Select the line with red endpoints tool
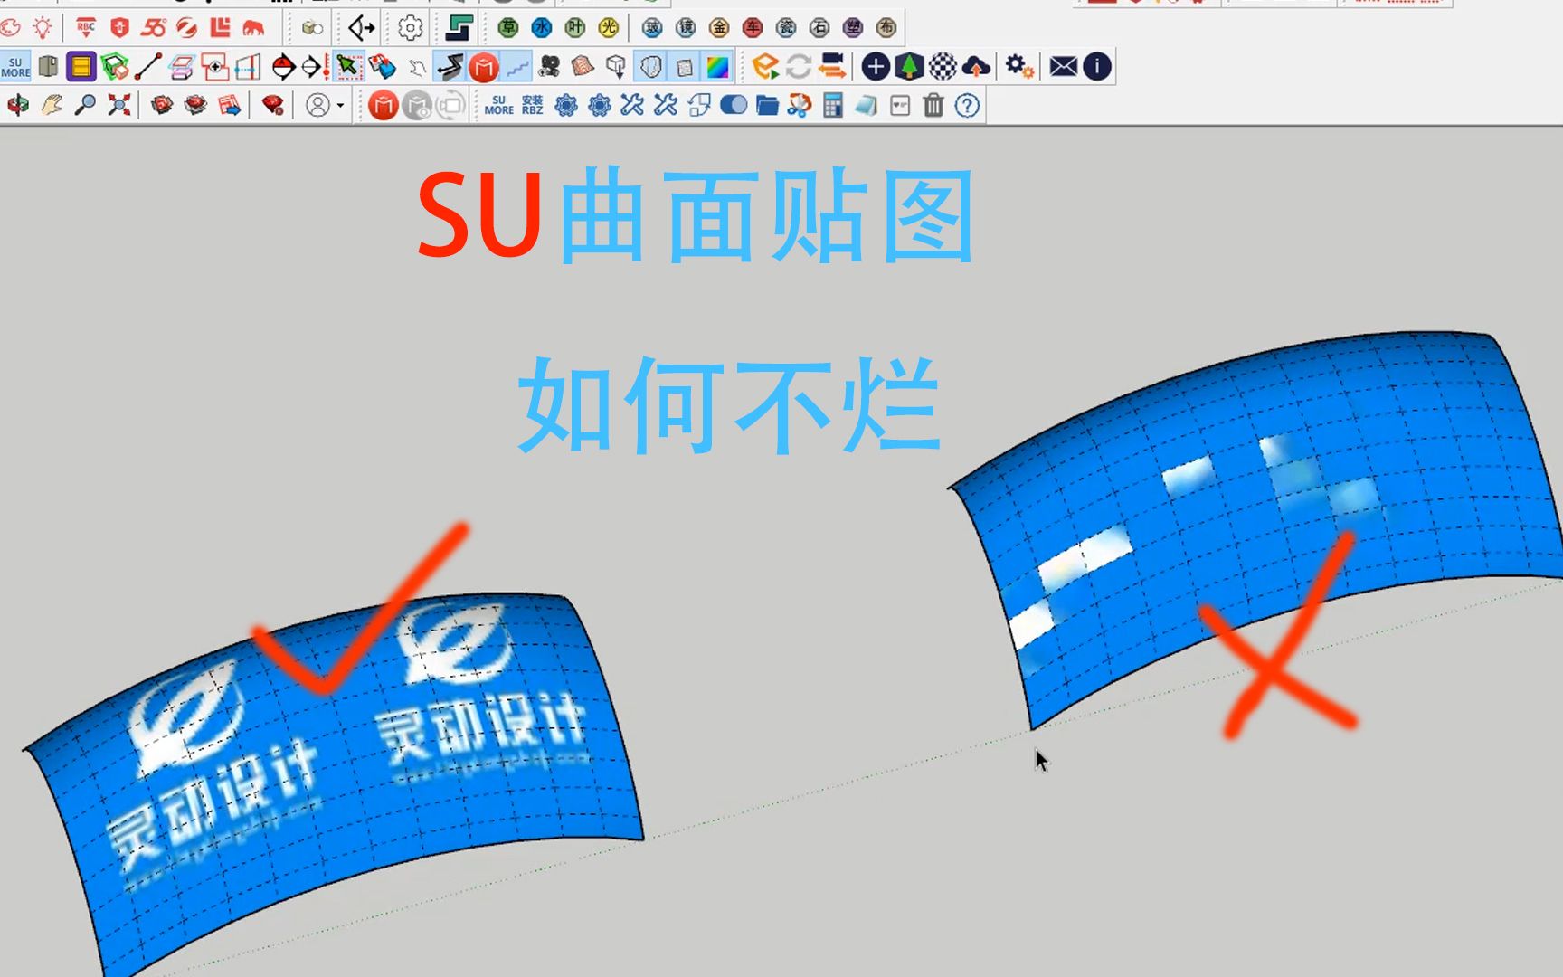Screen dimensions: 1563x977 tap(147, 67)
